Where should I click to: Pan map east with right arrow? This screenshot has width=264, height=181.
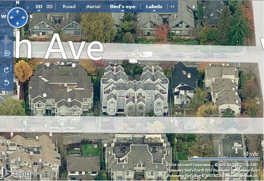pyautogui.click(x=23, y=18)
